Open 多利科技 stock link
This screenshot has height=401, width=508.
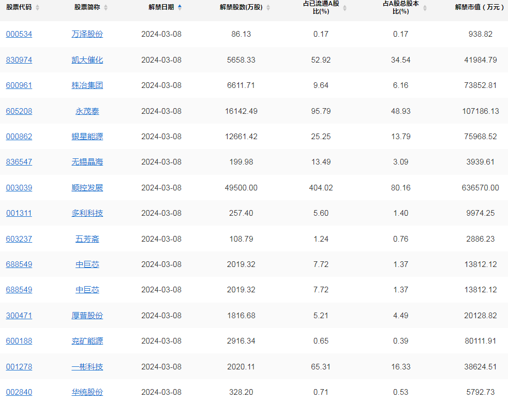87,213
